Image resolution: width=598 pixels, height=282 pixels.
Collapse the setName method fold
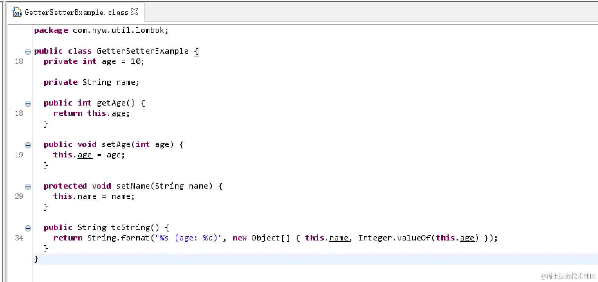click(28, 187)
